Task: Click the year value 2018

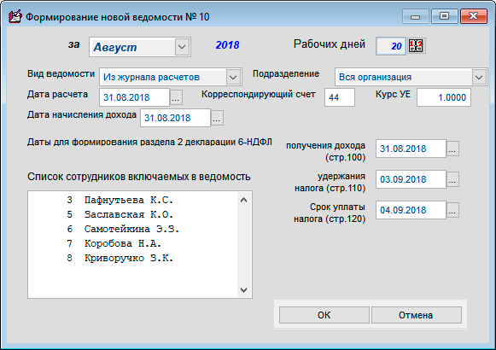Action: pyautogui.click(x=227, y=45)
